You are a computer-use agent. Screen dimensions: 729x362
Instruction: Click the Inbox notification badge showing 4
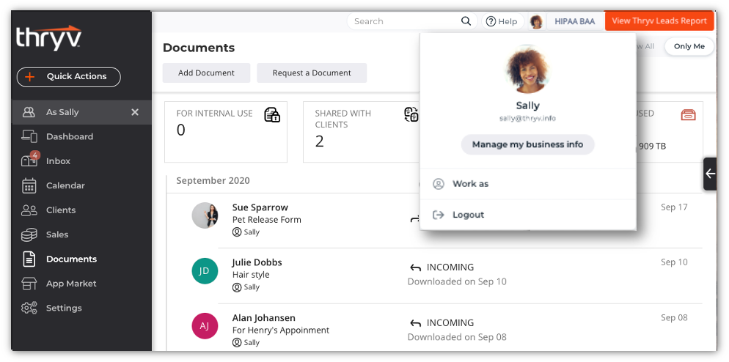[35, 155]
